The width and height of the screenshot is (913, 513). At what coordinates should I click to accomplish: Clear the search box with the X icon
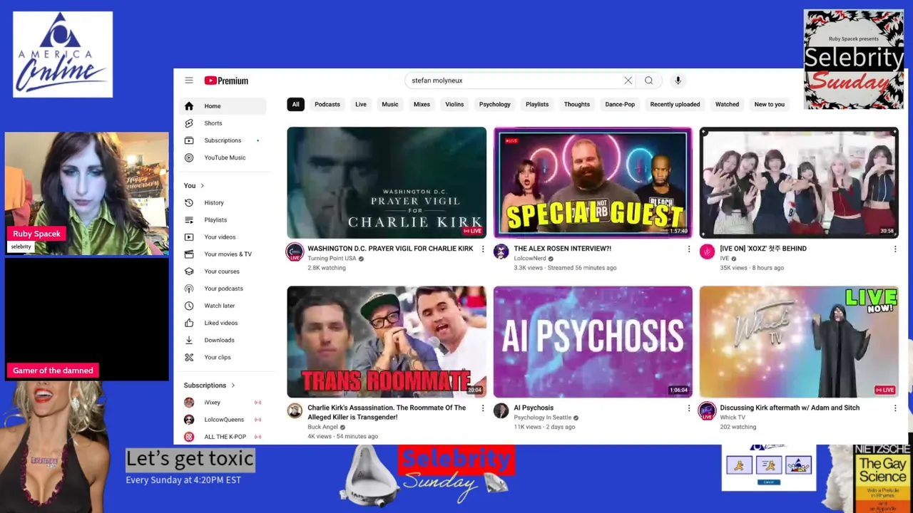[x=628, y=81]
